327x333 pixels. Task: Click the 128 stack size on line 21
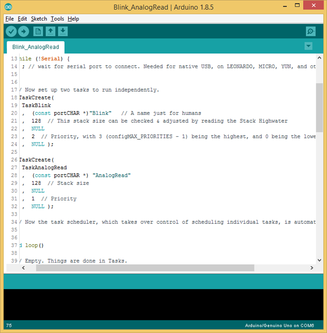coord(36,121)
